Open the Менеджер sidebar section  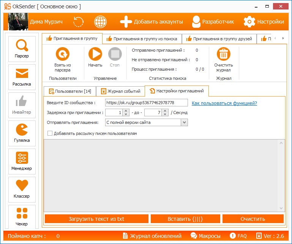coord(22,161)
